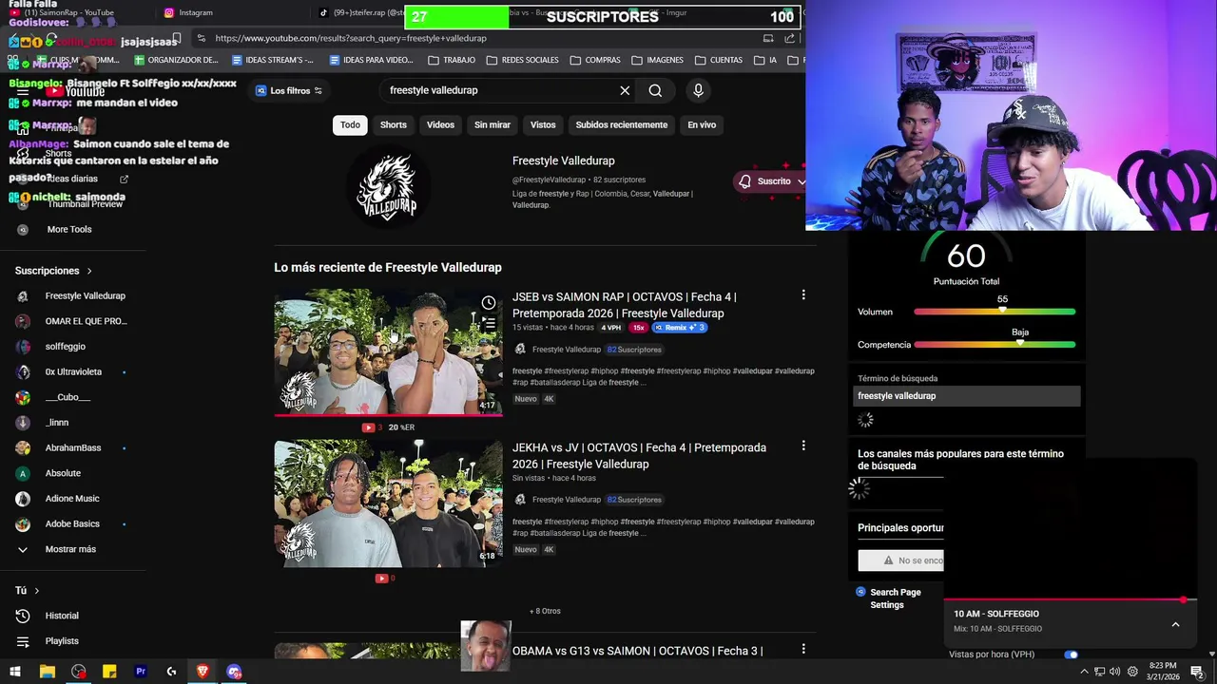Open the Freestyle Valledurap channel avatar

point(386,188)
